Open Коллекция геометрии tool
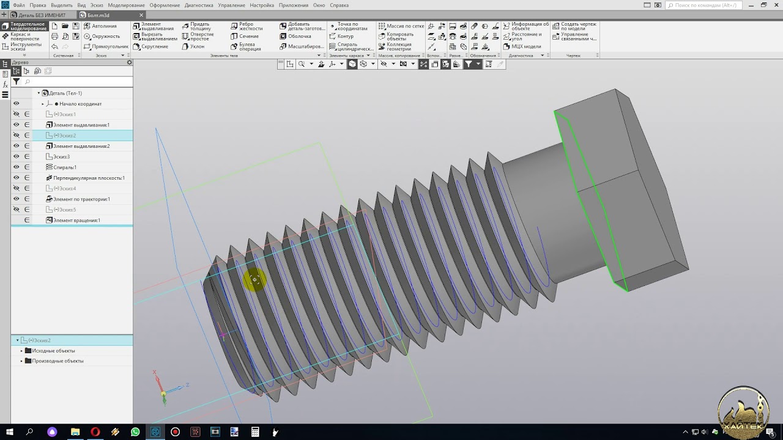The width and height of the screenshot is (783, 440). coord(395,46)
